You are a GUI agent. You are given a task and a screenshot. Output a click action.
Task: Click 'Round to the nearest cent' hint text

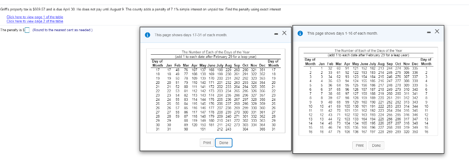coord(62,30)
